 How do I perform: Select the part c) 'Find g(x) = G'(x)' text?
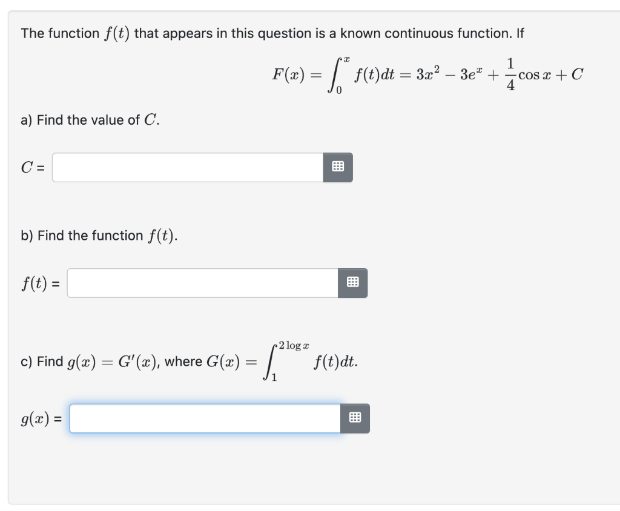coord(90,361)
